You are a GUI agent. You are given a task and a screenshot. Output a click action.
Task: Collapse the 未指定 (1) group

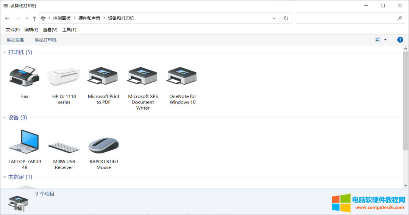point(5,177)
